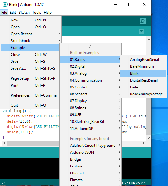Open the Blink example sketch

click(143, 73)
